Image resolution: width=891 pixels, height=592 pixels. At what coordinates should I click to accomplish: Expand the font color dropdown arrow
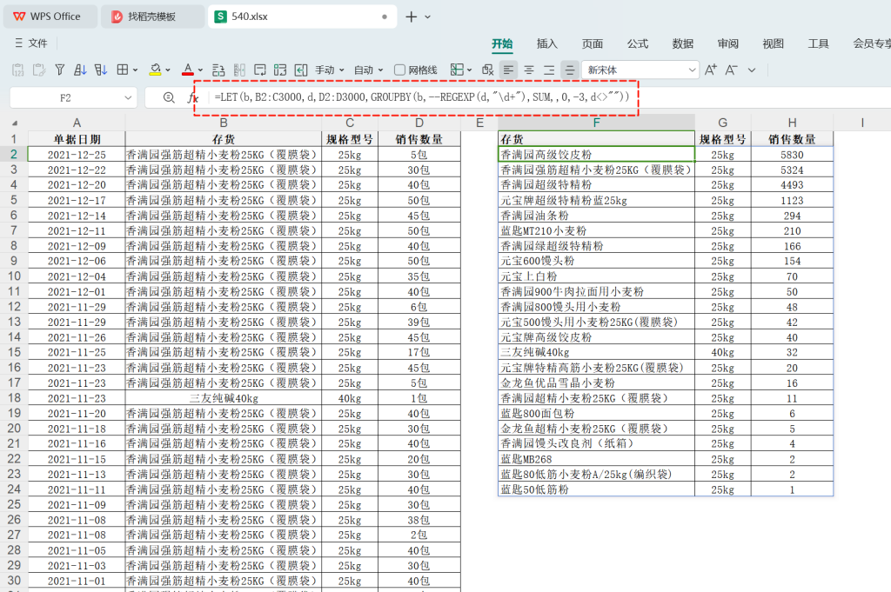point(200,70)
